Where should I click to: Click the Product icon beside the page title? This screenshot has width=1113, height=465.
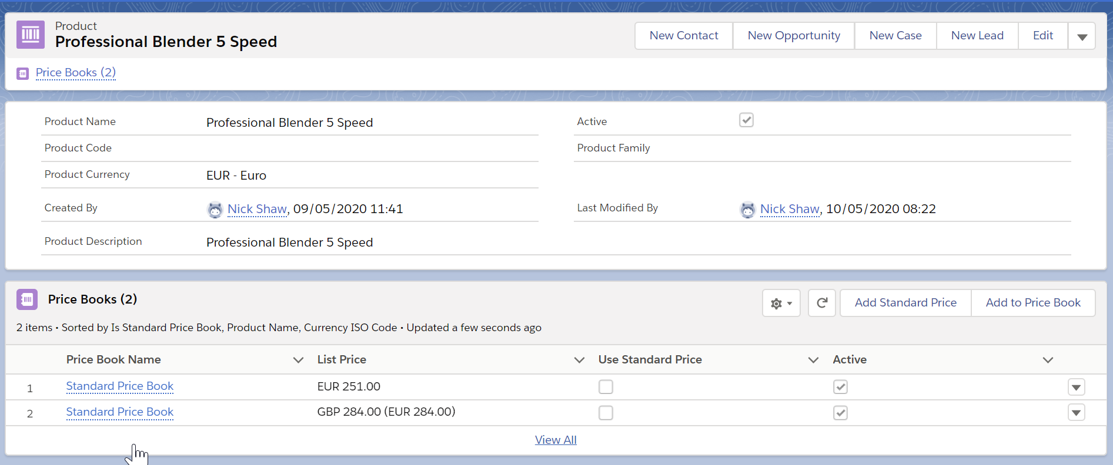click(x=31, y=35)
